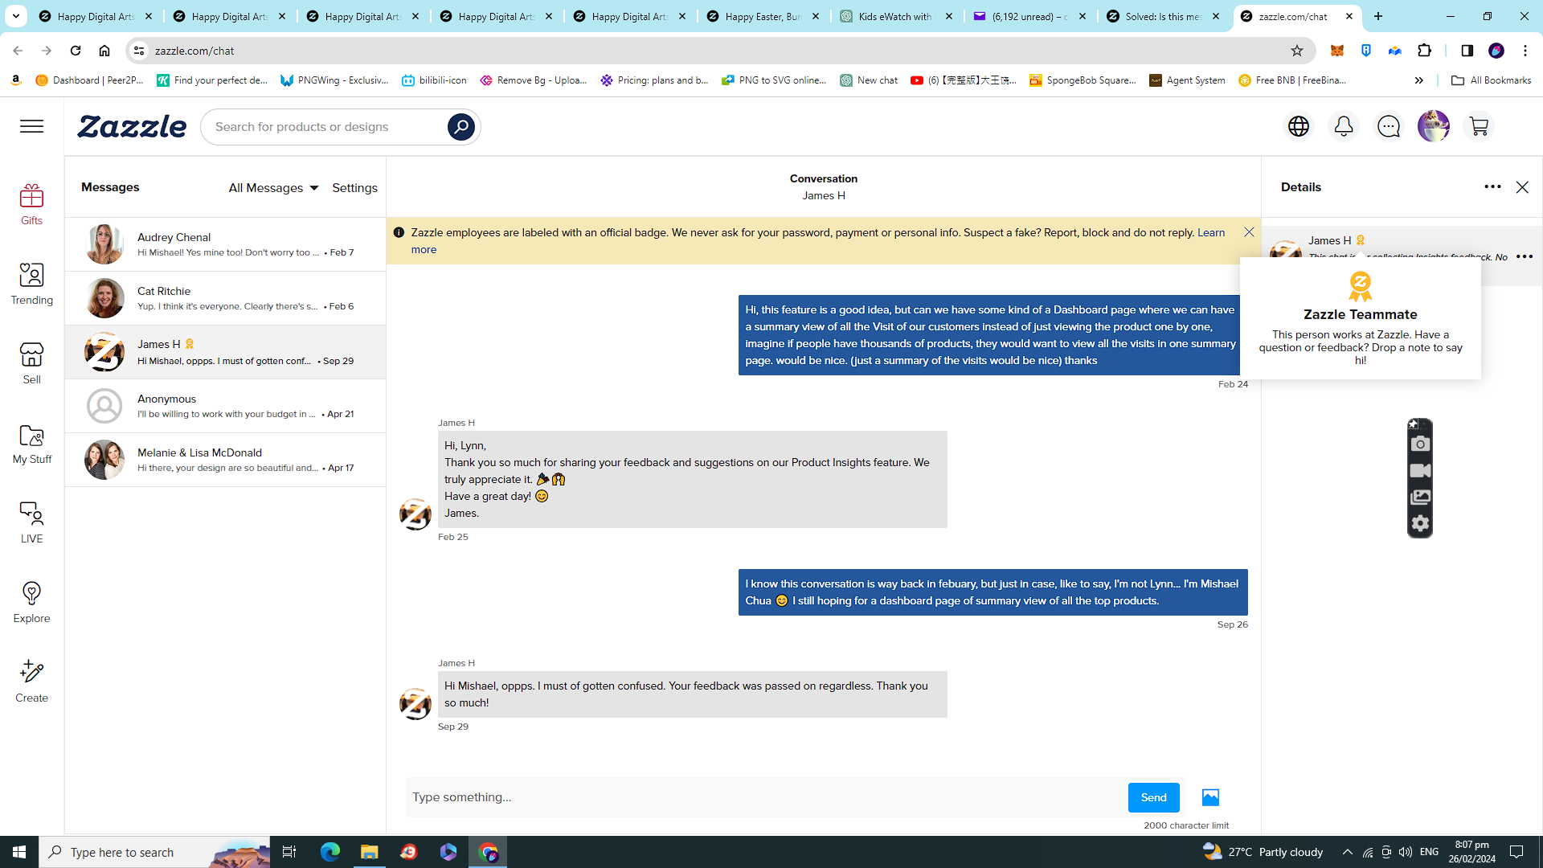Open Create in the sidebar
Image resolution: width=1543 pixels, height=868 pixels.
[31, 682]
